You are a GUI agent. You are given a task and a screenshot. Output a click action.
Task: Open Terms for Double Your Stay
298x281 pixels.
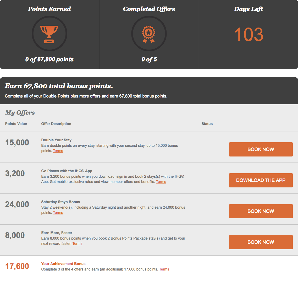[x=58, y=151]
